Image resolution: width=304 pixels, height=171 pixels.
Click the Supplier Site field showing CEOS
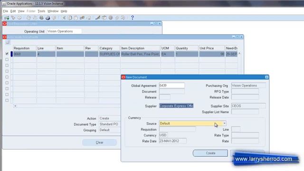pyautogui.click(x=248, y=106)
